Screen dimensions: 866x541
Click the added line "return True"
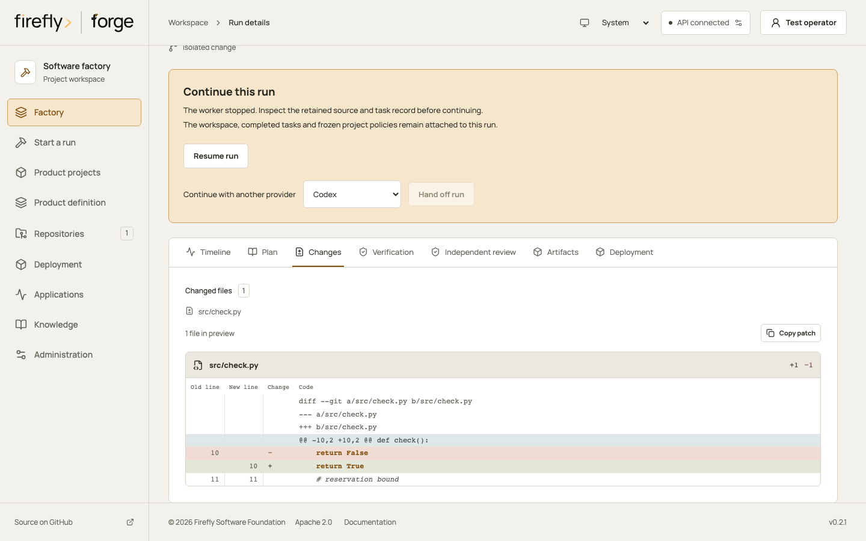tap(503, 466)
